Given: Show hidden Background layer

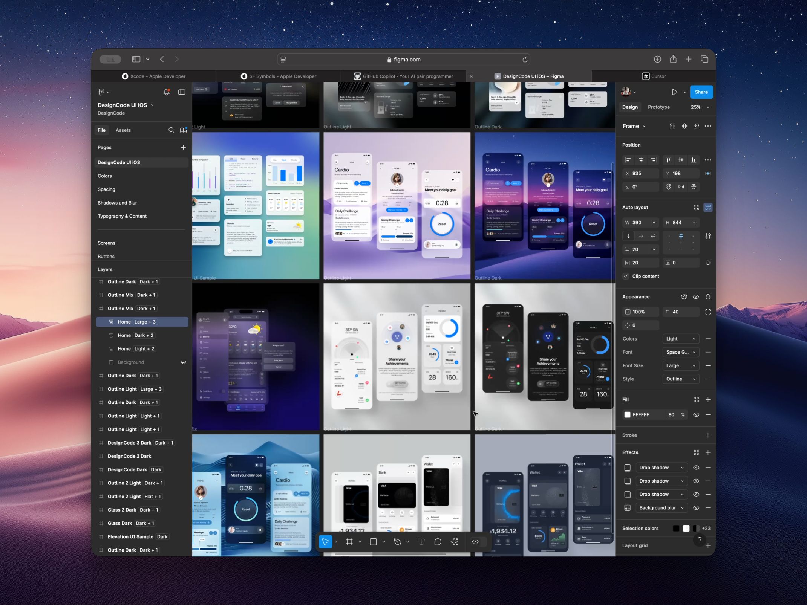Looking at the screenshot, I should [183, 362].
